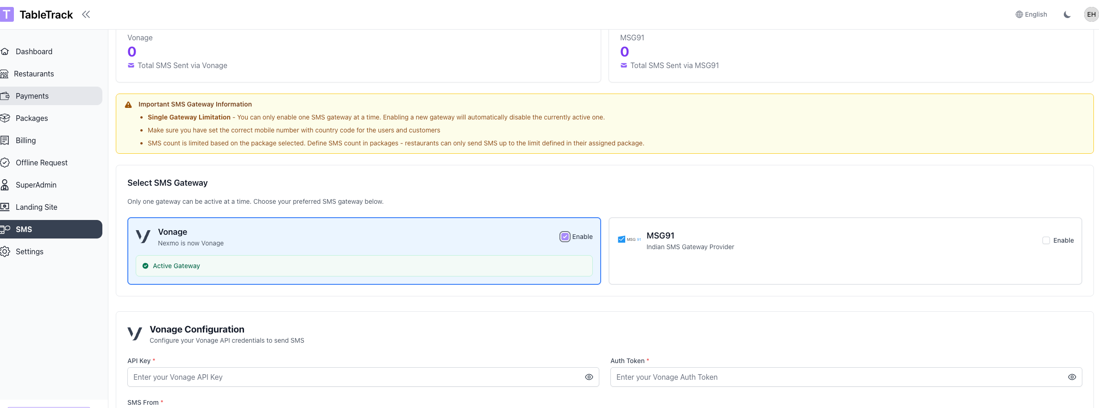Click the Payments wallet icon
The height and width of the screenshot is (408, 1099).
pos(5,96)
